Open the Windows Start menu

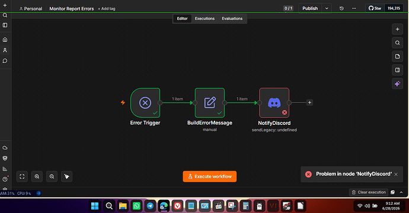click(x=95, y=206)
